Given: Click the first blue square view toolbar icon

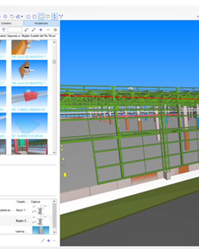Looking at the screenshot, I should coord(28,16).
